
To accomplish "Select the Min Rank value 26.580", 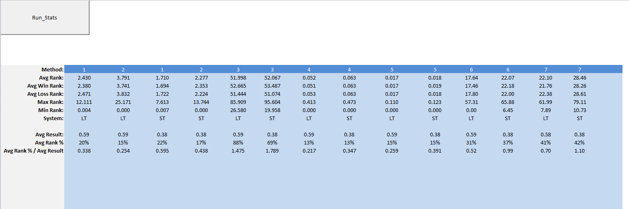I will 238,110.
